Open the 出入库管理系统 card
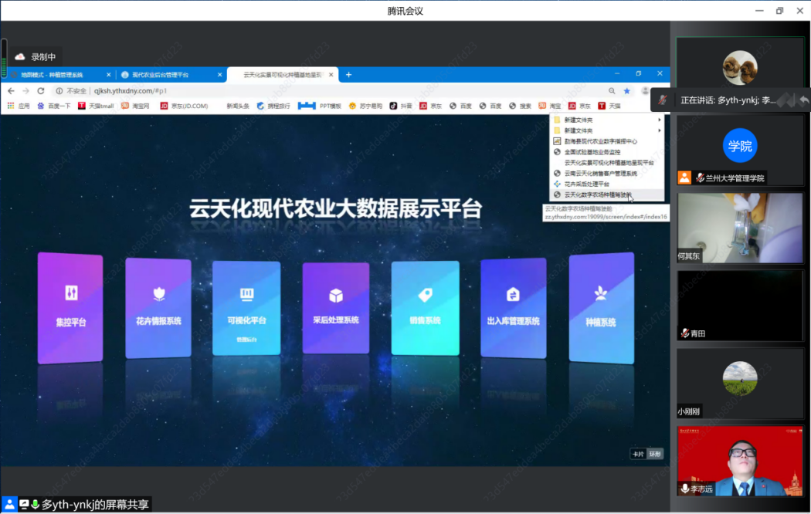The image size is (811, 514). (513, 307)
